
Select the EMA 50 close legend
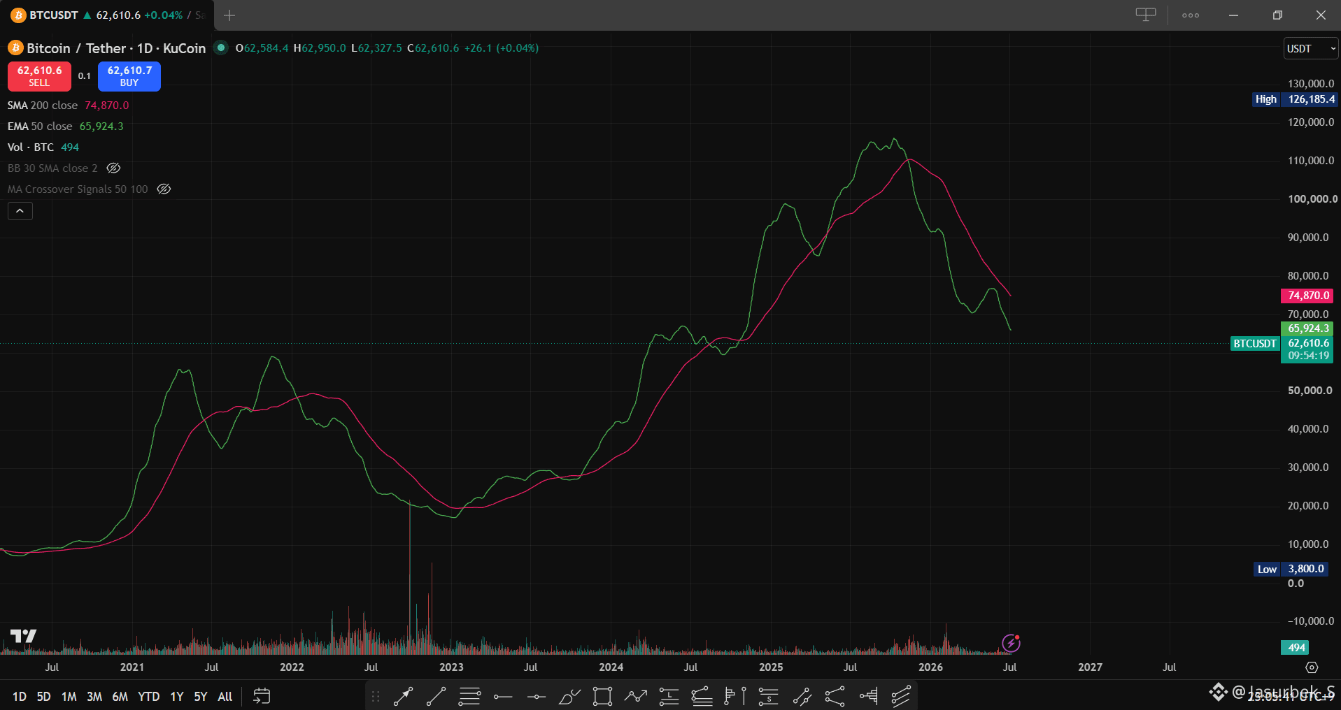coord(40,126)
